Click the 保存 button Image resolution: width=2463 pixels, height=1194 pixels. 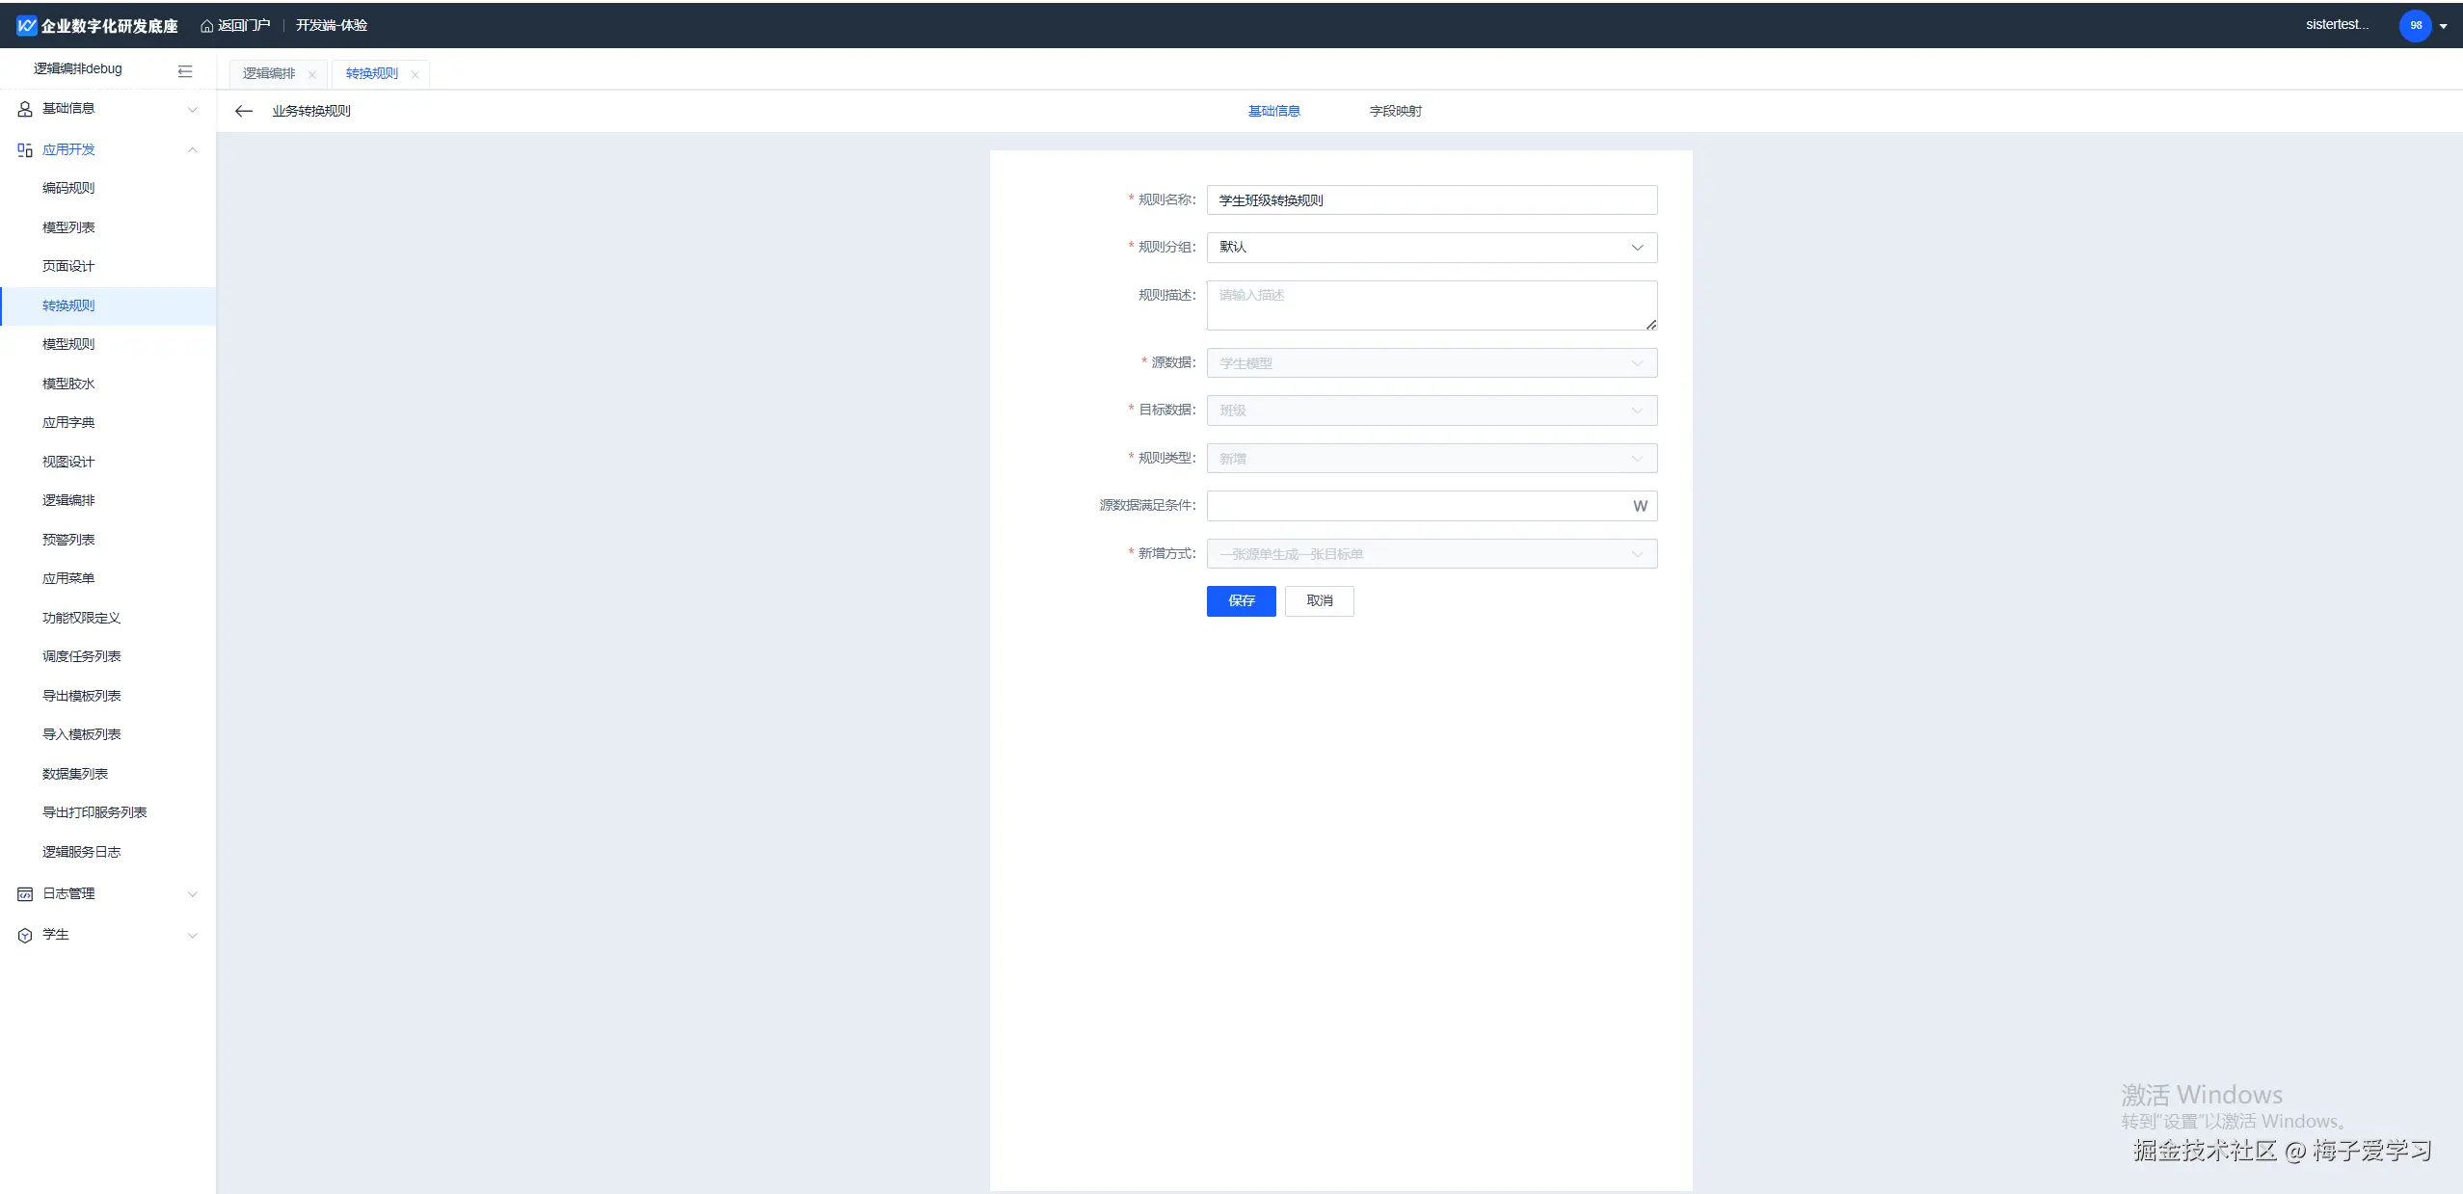(1241, 601)
